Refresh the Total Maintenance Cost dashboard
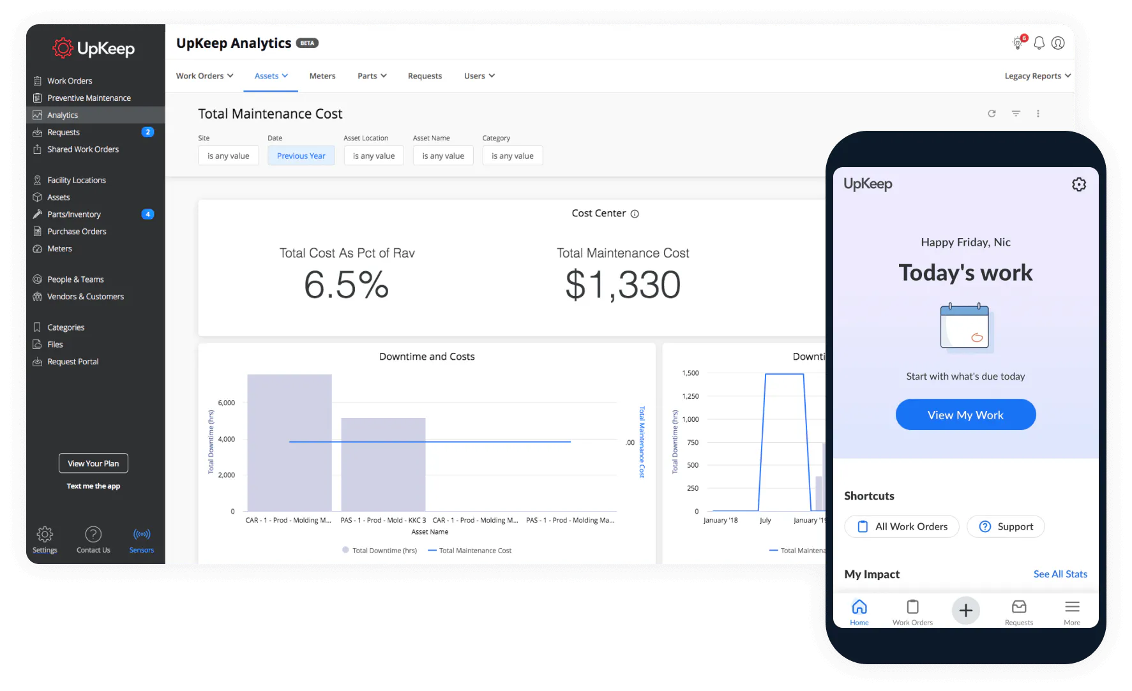The image size is (1132, 691). coord(992,114)
